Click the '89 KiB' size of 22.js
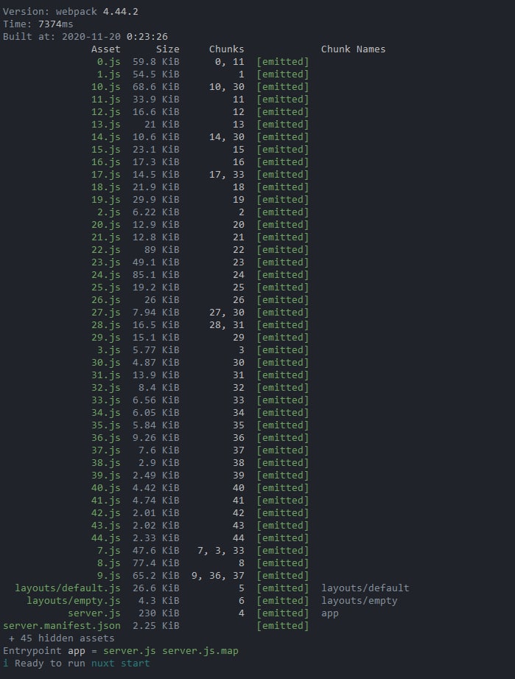 (x=162, y=250)
